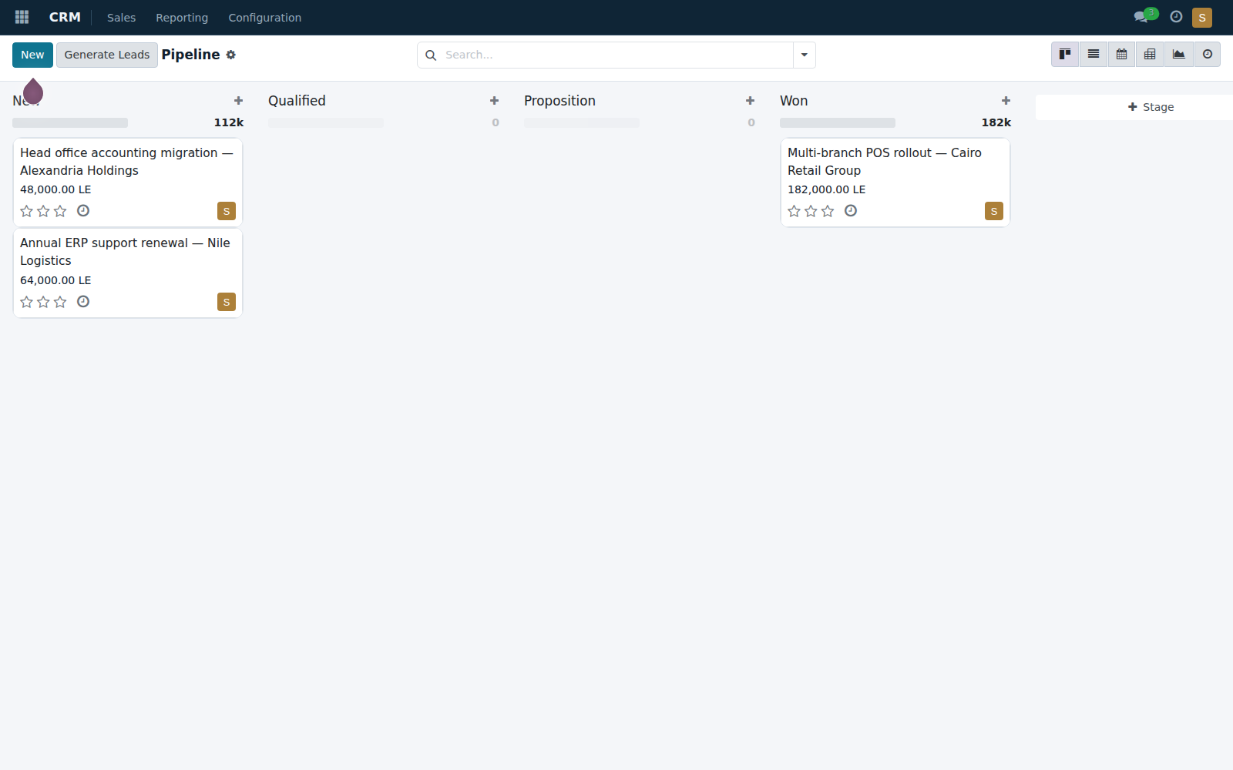Click Generate Leads button
Screen dimensions: 1233x770
tap(107, 55)
